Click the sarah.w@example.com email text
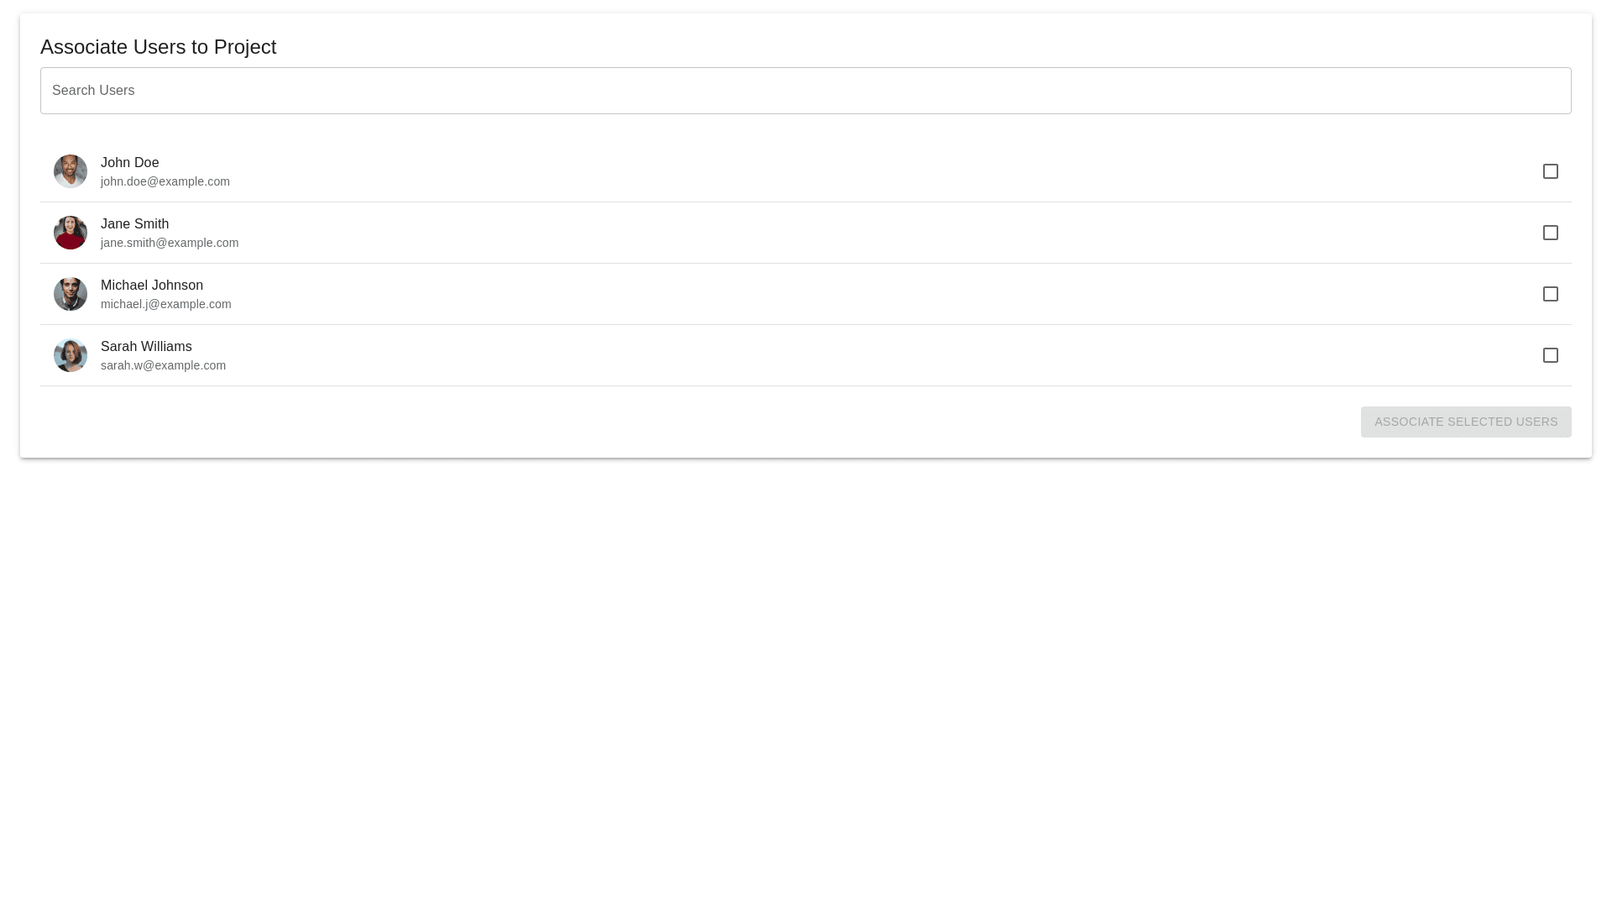Screen dimensions: 1612x907 click(x=163, y=365)
